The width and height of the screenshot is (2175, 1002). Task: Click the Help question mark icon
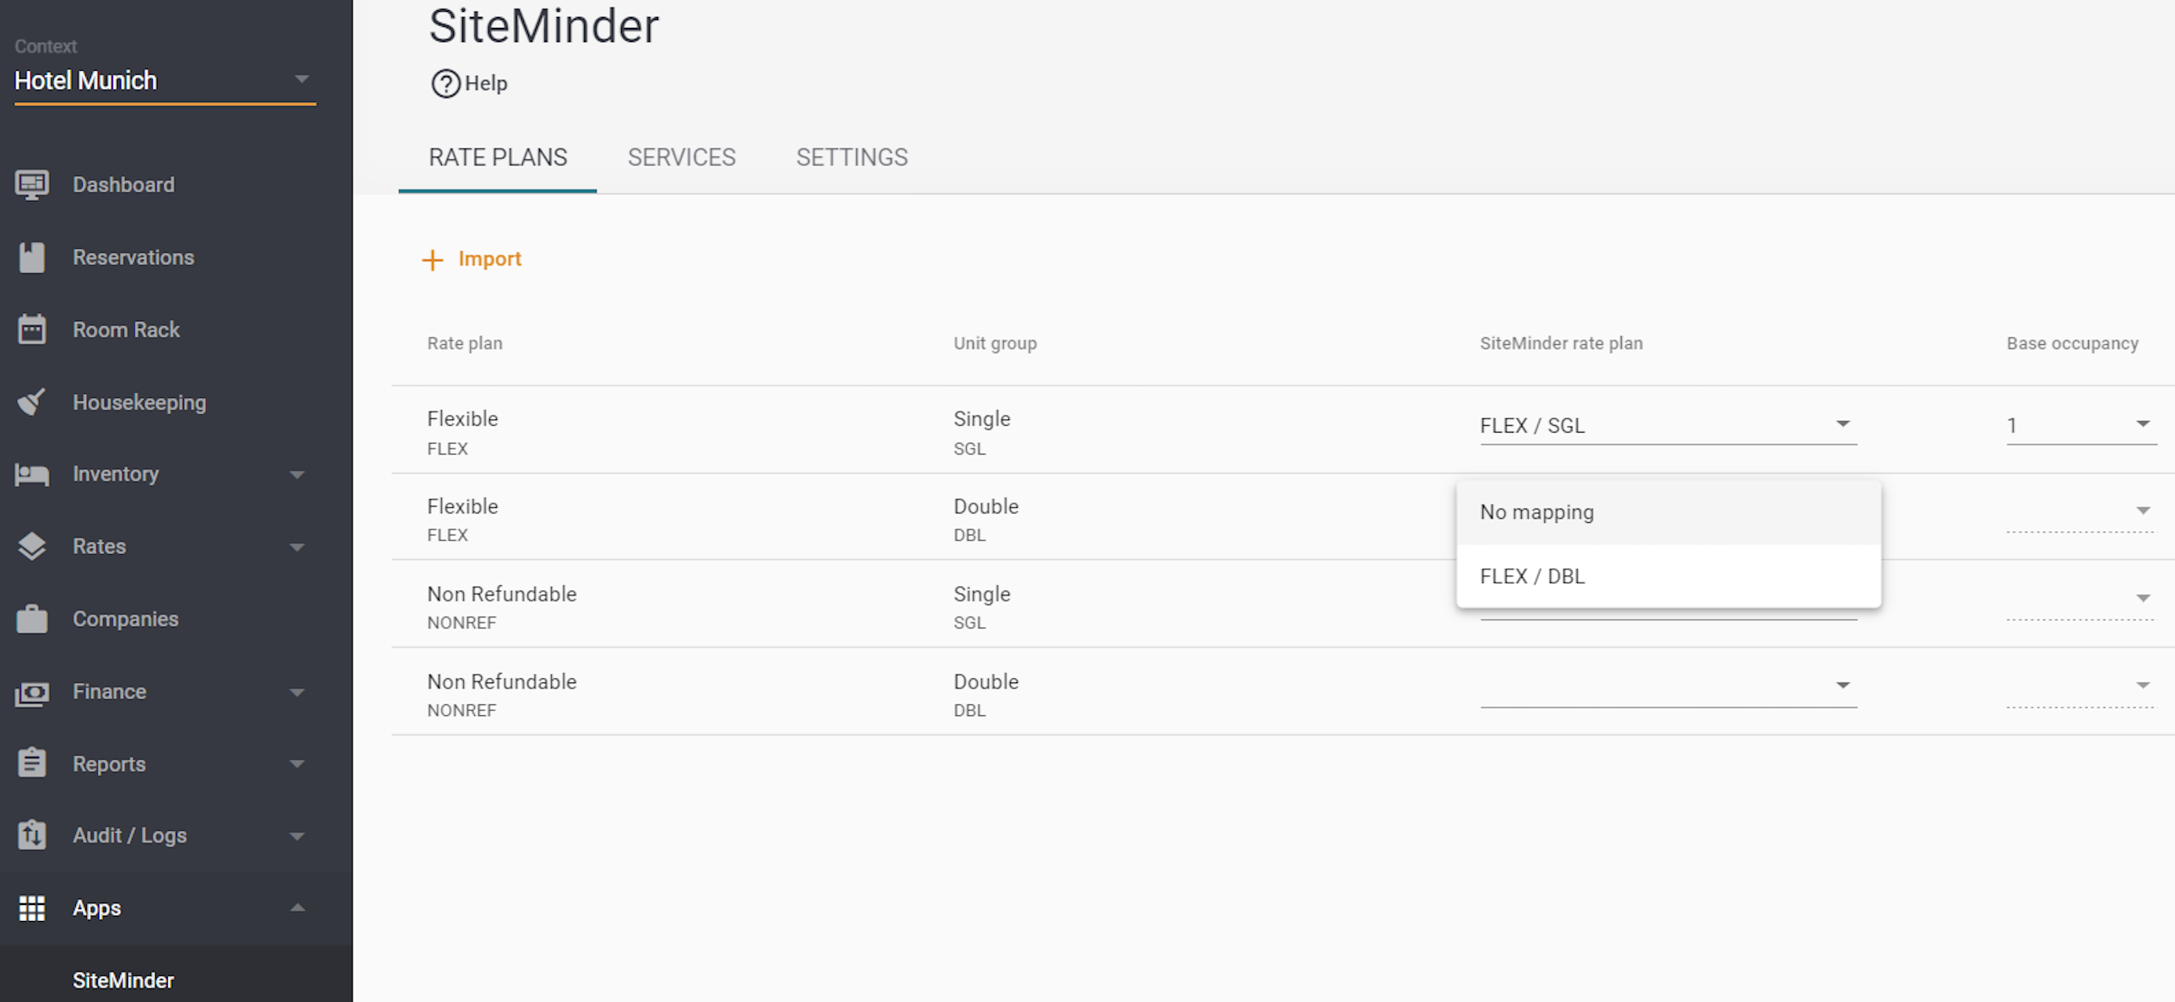(445, 83)
